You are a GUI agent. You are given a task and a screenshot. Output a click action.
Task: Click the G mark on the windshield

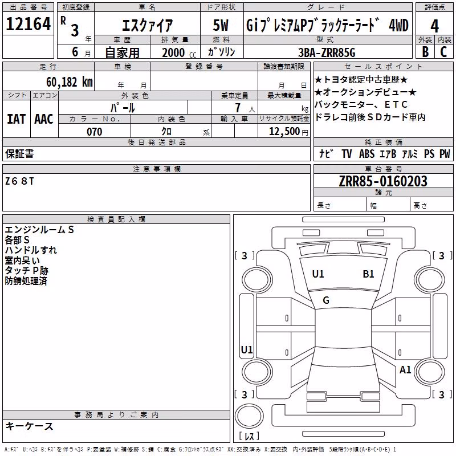[326, 300]
